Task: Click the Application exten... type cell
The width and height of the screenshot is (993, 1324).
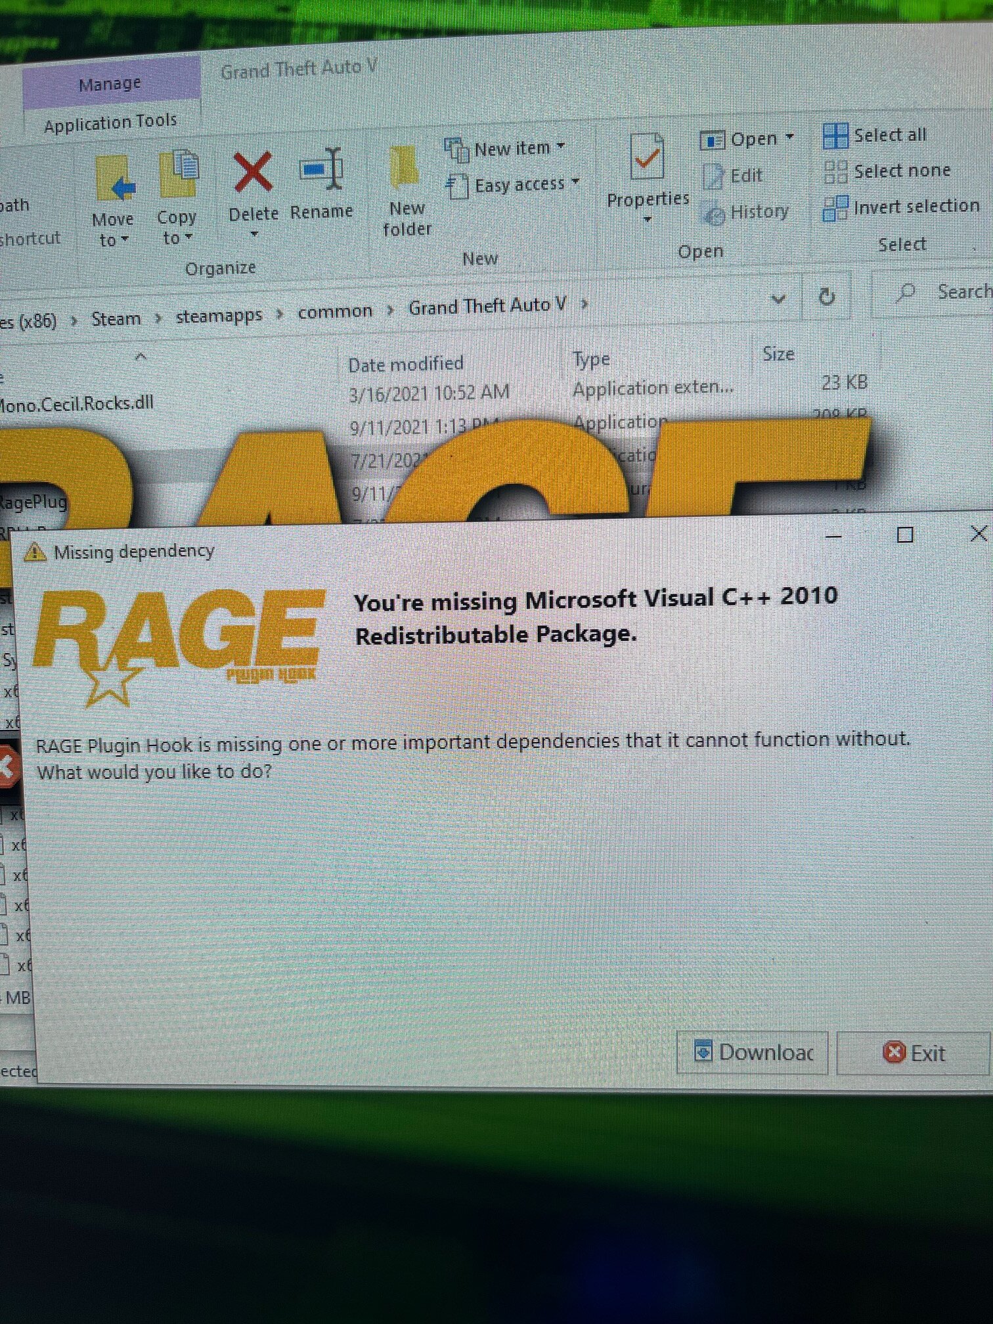Action: (x=653, y=388)
